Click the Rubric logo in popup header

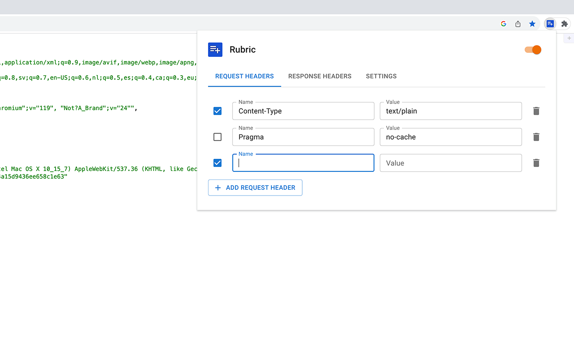pyautogui.click(x=215, y=50)
